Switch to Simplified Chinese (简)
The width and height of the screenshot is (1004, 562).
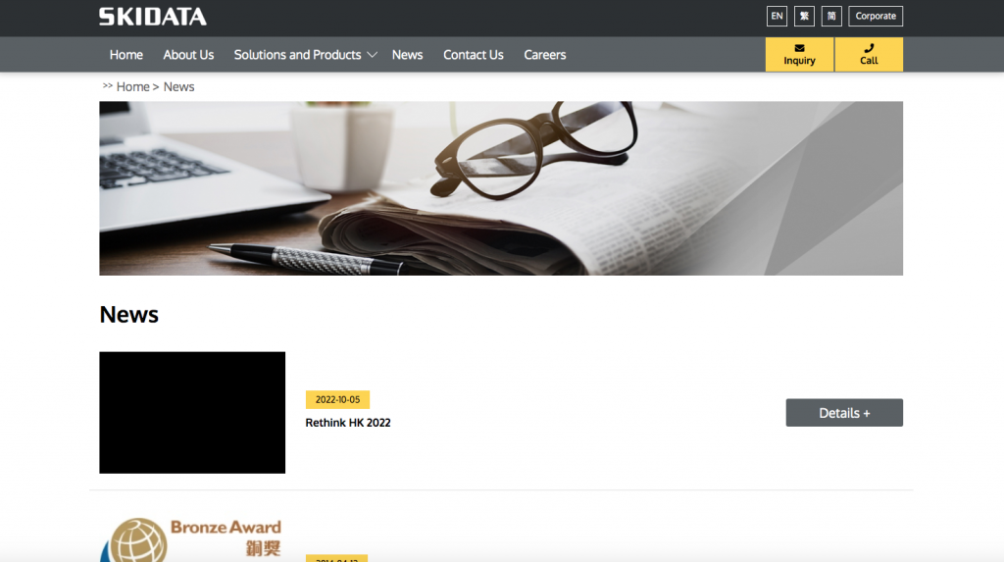pos(831,16)
